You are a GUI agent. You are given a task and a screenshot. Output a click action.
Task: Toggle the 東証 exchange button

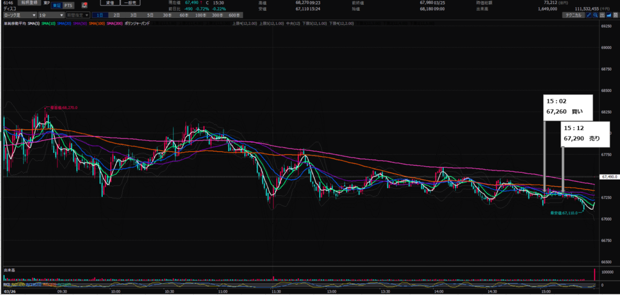point(56,5)
